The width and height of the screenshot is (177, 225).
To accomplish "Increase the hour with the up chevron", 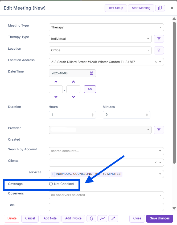I will coord(56,82).
